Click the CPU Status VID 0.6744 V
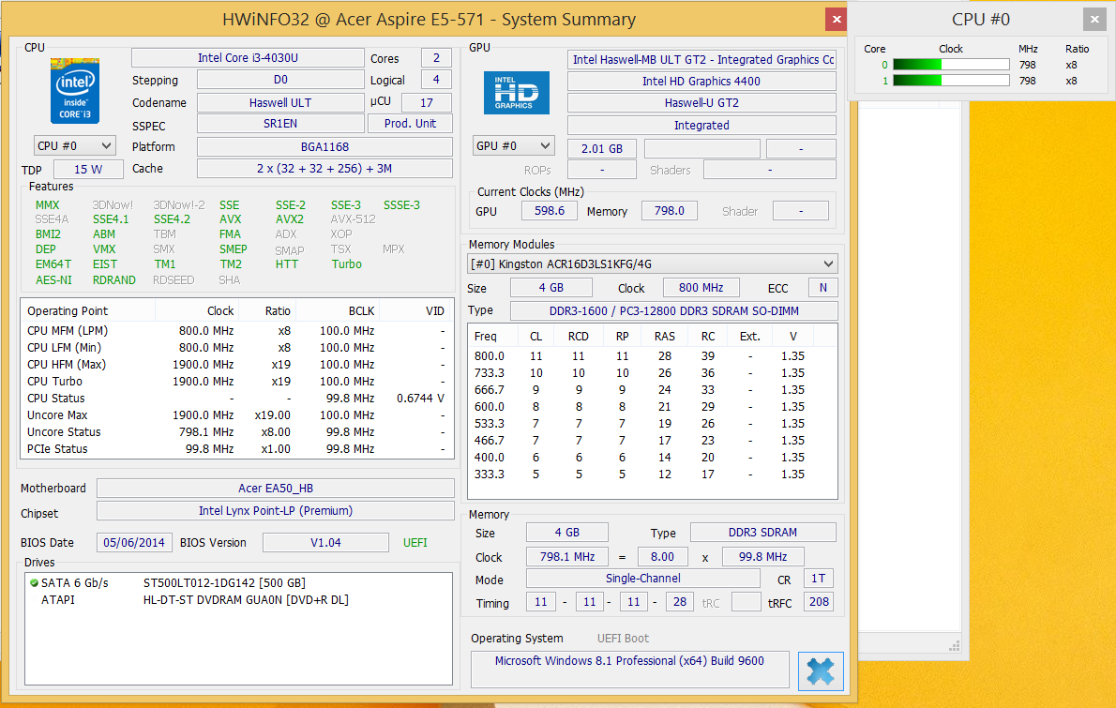This screenshot has height=708, width=1116. pos(421,399)
